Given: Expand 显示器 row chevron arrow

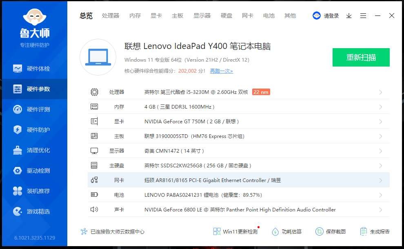Looking at the screenshot, I should (x=381, y=151).
